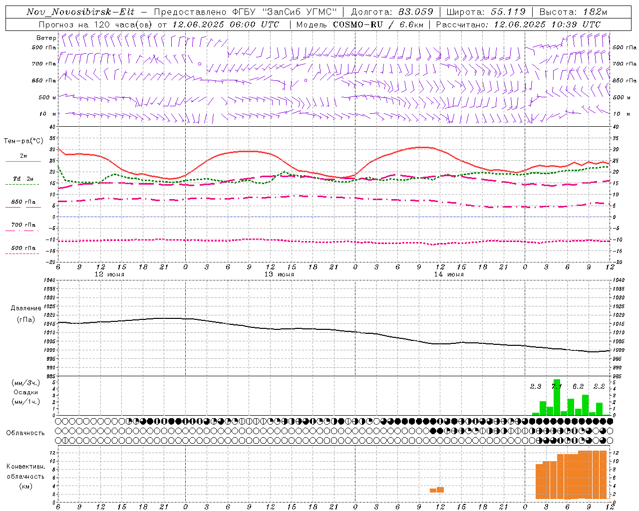
Task: Click the provider text ФГБУ "ЗапСиб УГМС"
Action: [x=285, y=12]
